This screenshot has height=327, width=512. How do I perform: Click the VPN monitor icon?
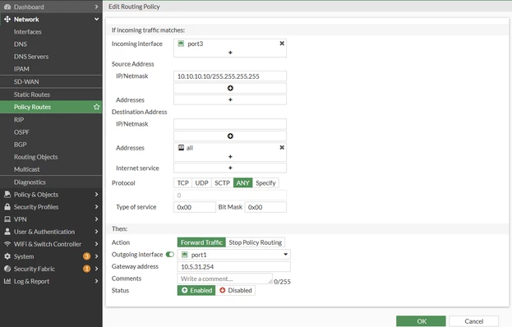point(7,219)
